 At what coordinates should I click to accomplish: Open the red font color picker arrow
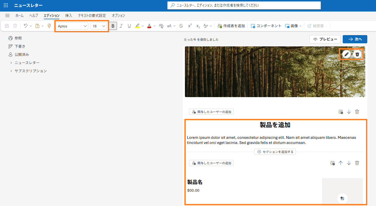tap(154, 26)
